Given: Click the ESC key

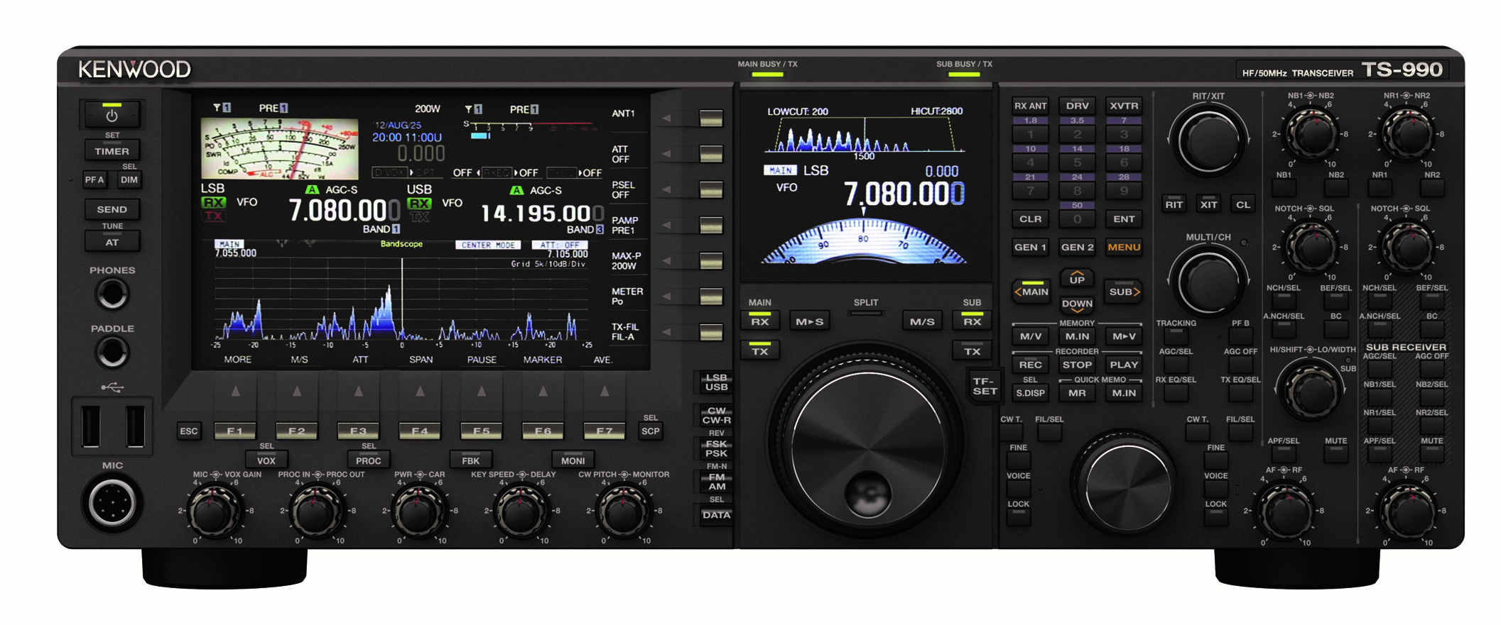Looking at the screenshot, I should pyautogui.click(x=189, y=431).
